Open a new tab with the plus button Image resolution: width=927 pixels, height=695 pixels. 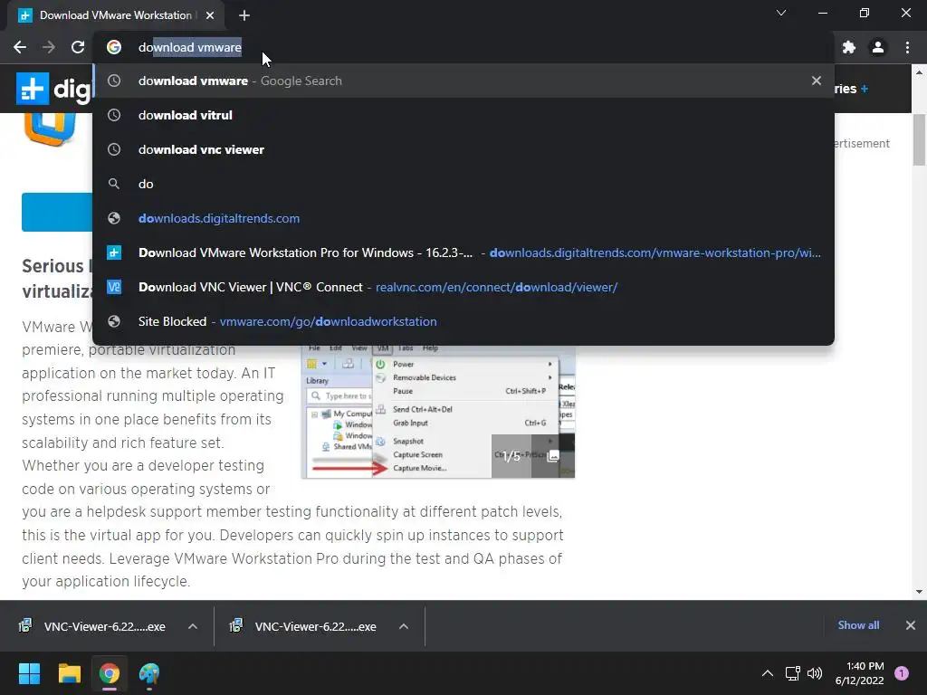tap(244, 15)
